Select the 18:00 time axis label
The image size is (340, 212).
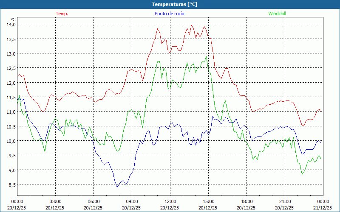246,201
